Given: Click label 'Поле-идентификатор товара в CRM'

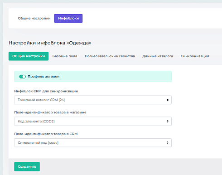Looking at the screenshot, I should click(46, 134).
